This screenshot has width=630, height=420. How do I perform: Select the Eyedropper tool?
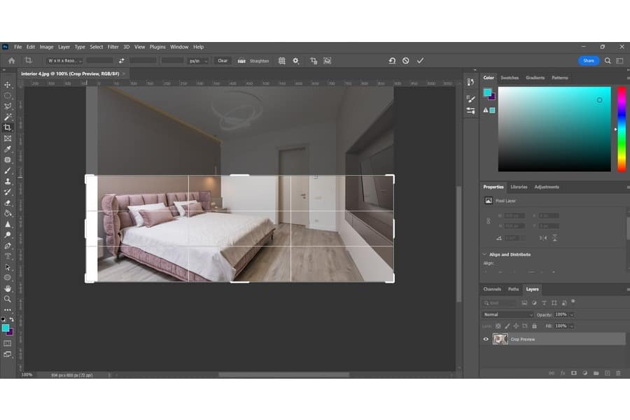pyautogui.click(x=8, y=149)
